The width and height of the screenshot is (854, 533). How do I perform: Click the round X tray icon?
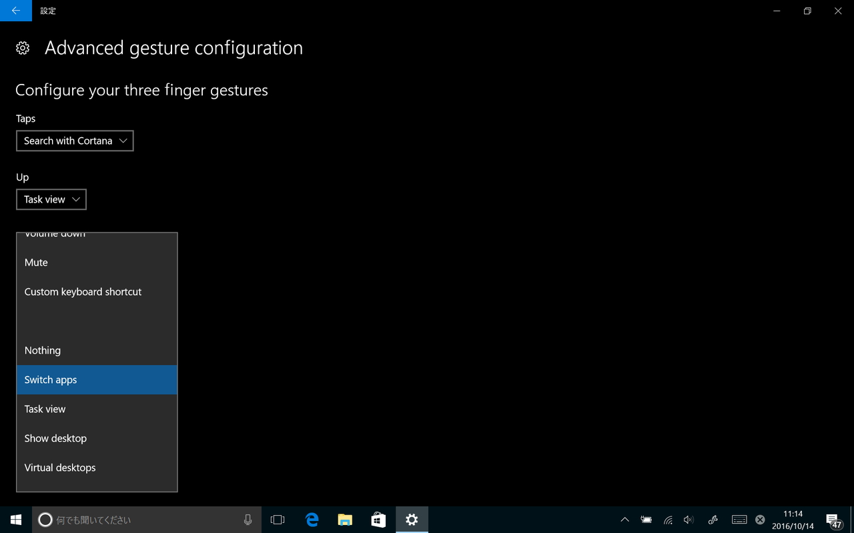pos(760,520)
